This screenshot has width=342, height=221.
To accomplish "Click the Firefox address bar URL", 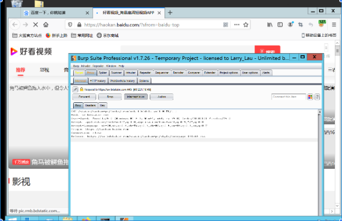I will tap(132, 25).
